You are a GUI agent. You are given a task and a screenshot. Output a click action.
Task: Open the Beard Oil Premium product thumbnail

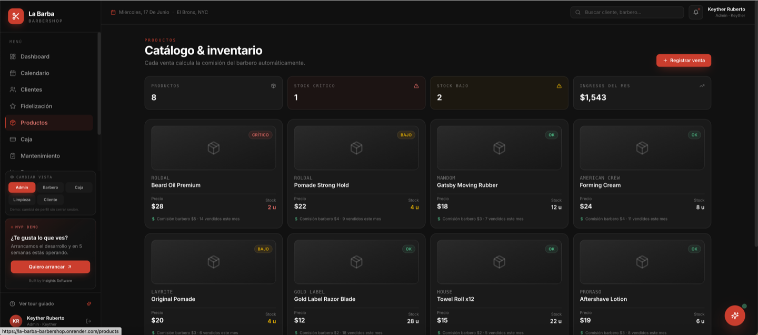click(214, 148)
